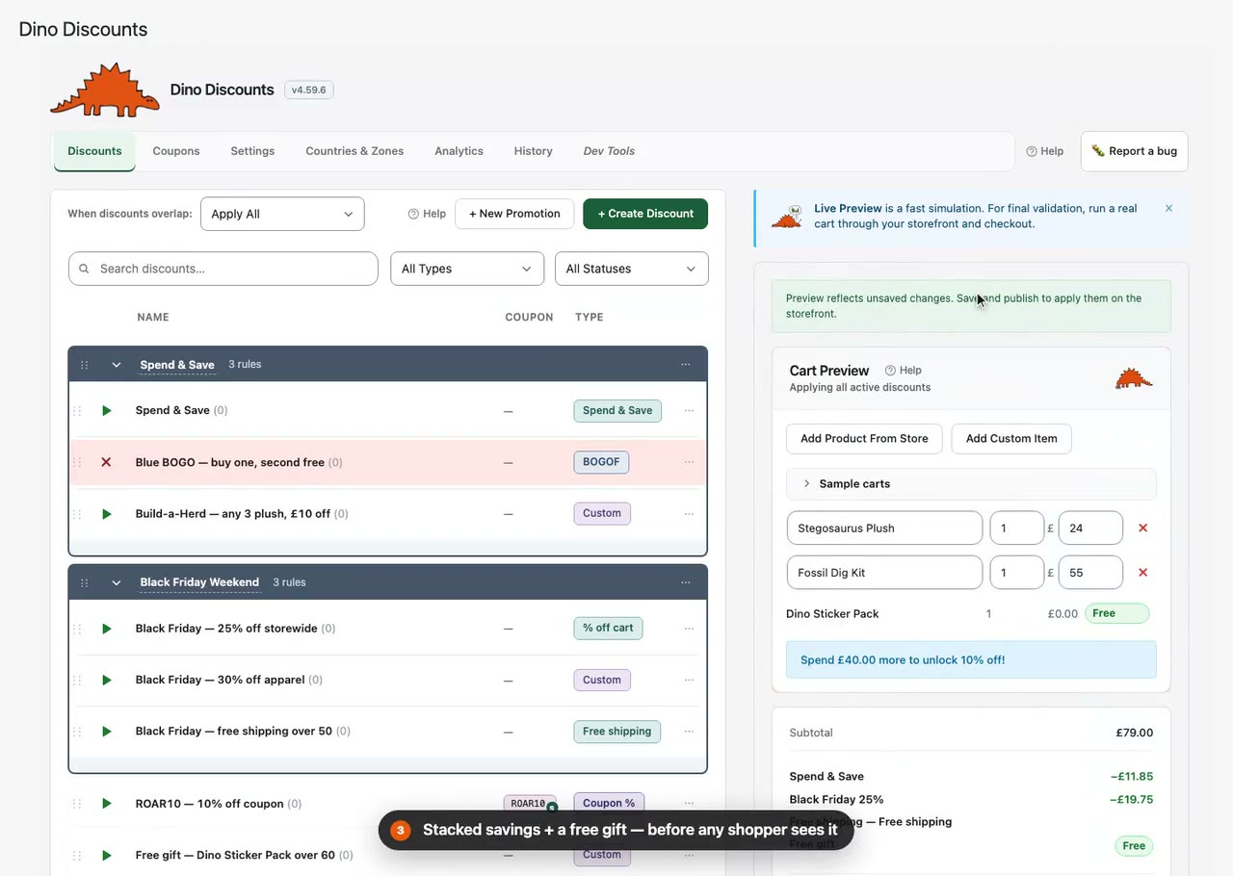1233x876 pixels.
Task: Dismiss the Live Preview info banner
Action: click(x=1169, y=208)
